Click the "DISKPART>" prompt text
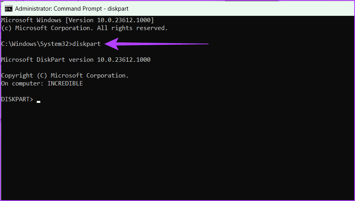Image resolution: width=355 pixels, height=201 pixels. click(17, 99)
